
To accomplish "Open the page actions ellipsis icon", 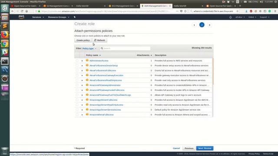I will click(x=177, y=11).
